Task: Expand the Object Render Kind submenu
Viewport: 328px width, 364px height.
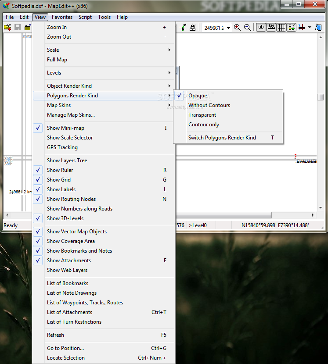Action: click(104, 86)
